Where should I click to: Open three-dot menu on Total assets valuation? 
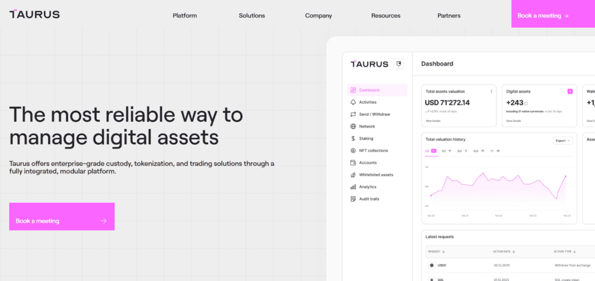tap(492, 92)
